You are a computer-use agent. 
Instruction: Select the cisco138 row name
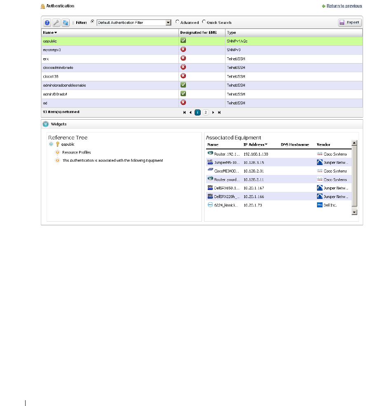point(51,77)
